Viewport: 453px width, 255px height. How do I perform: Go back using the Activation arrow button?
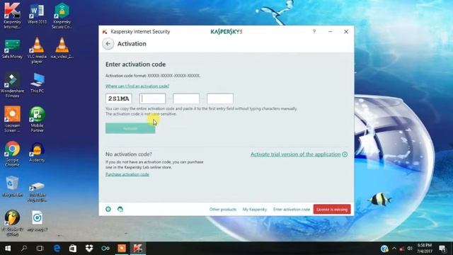click(108, 44)
